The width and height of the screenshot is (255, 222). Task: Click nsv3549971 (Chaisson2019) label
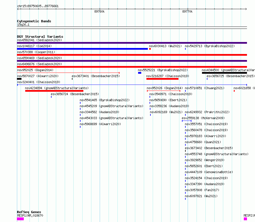click(x=171, y=94)
